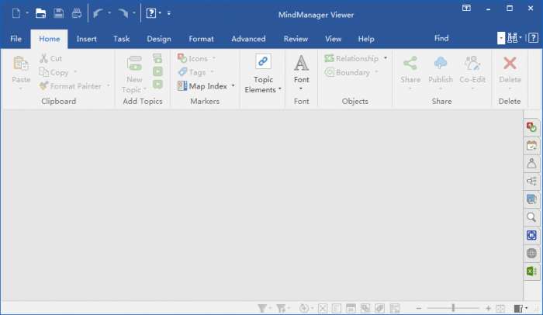Click the top-right help question mark icon in the tab bar
The height and width of the screenshot is (315, 543).
(x=534, y=38)
